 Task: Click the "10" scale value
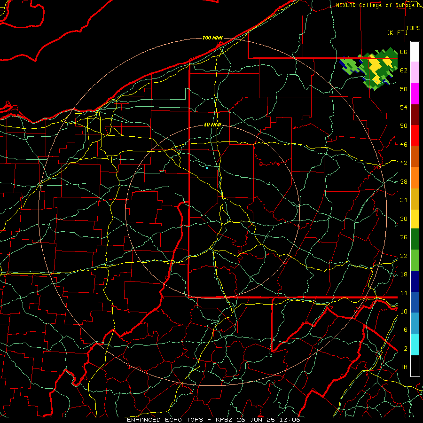[404, 311]
